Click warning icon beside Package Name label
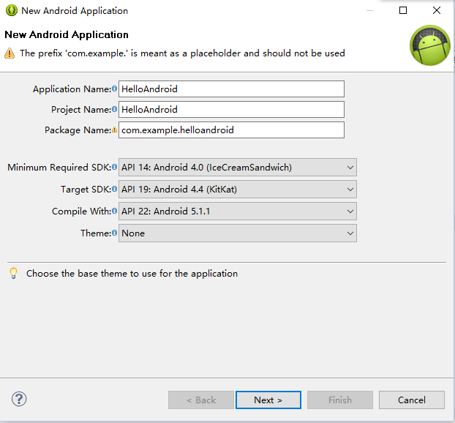 point(114,130)
